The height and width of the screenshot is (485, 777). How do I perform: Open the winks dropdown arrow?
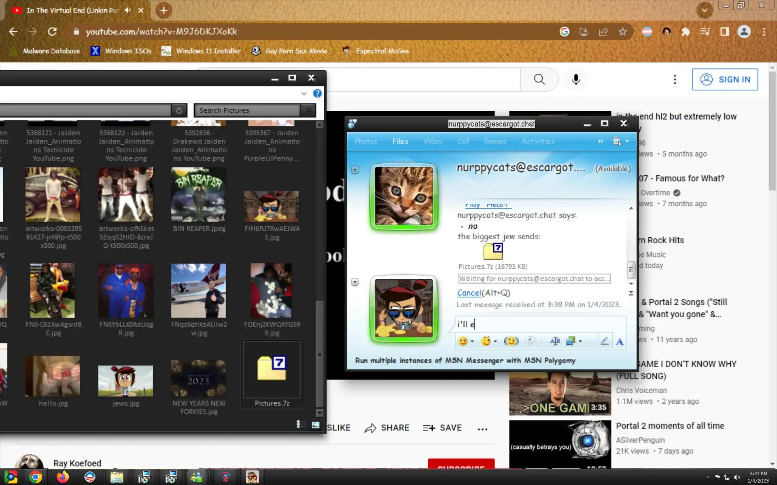pos(495,342)
